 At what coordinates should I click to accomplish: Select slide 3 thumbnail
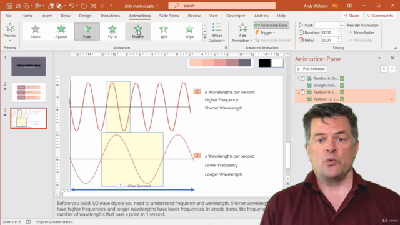click(x=29, y=118)
